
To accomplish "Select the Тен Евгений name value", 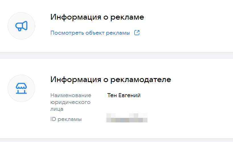I will (x=124, y=95).
